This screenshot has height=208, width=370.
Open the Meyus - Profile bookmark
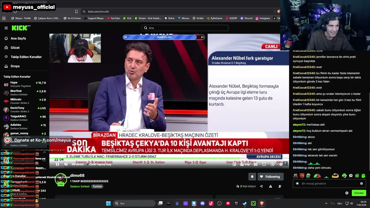(21, 18)
